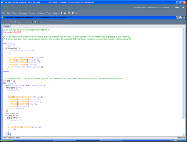Click the Undo arrow icon

point(4,22)
